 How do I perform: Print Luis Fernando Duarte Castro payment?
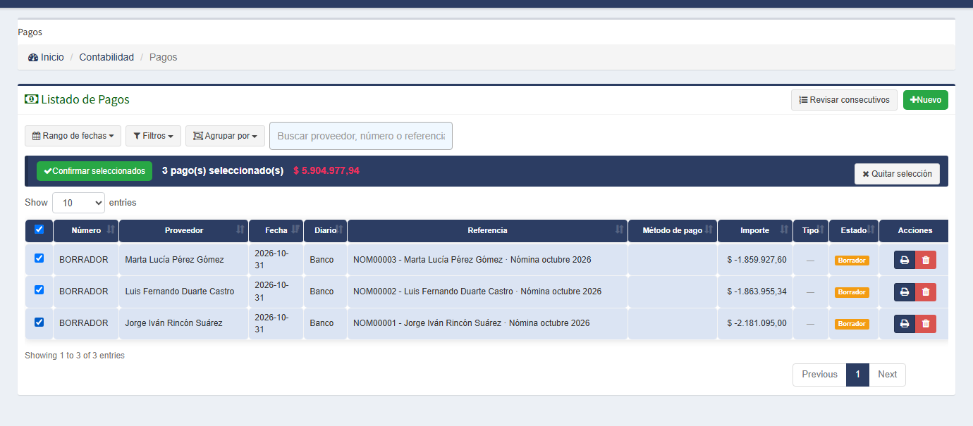[905, 292]
